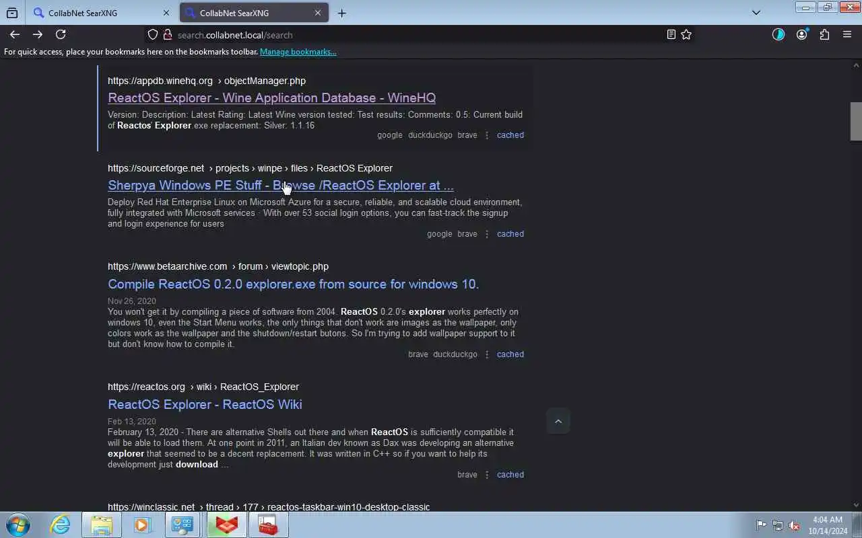Expand the list all tabs dropdown
This screenshot has height=538, width=862.
756,13
